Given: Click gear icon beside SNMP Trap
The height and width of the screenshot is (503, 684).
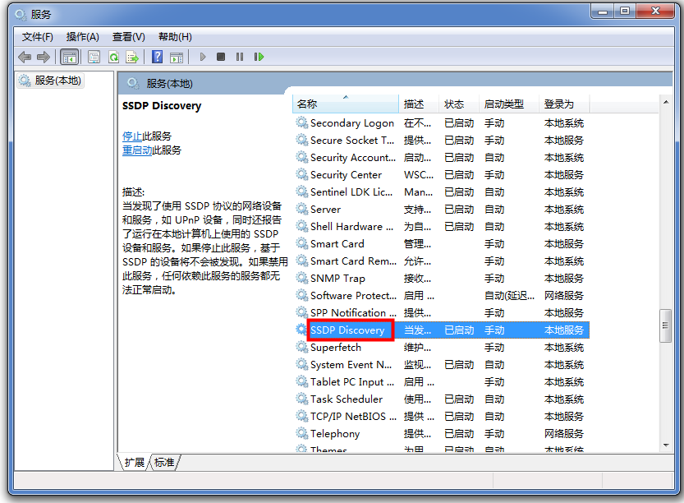Looking at the screenshot, I should (x=302, y=278).
